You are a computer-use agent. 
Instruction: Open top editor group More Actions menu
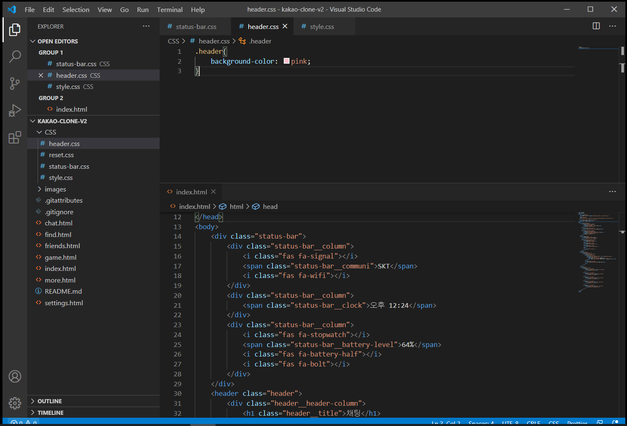pyautogui.click(x=613, y=26)
